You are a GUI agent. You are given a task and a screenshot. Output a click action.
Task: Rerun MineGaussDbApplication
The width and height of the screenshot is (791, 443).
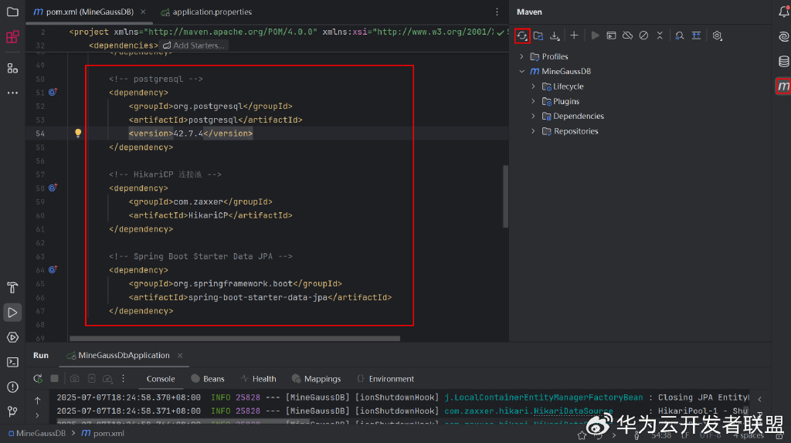38,378
